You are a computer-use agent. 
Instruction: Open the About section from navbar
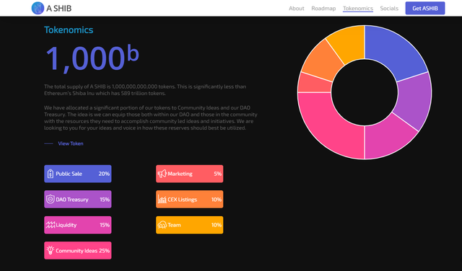[297, 8]
